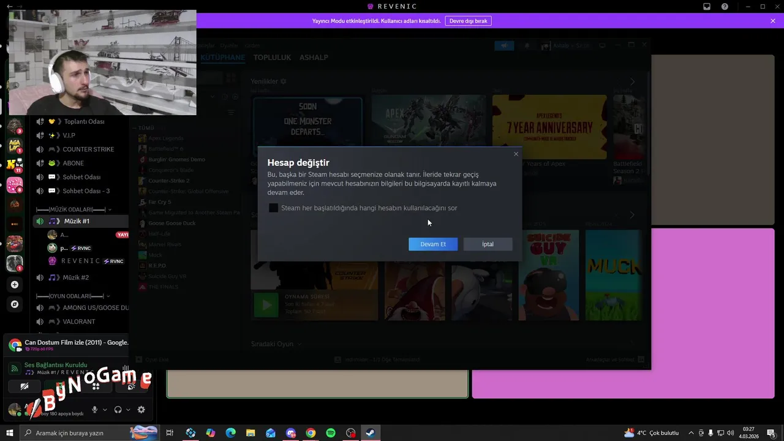Open the Sohbet Odası - 3 channel
The height and width of the screenshot is (441, 784).
[x=82, y=191]
